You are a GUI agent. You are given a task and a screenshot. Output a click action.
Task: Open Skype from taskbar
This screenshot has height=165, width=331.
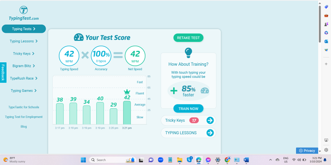(x=189, y=159)
